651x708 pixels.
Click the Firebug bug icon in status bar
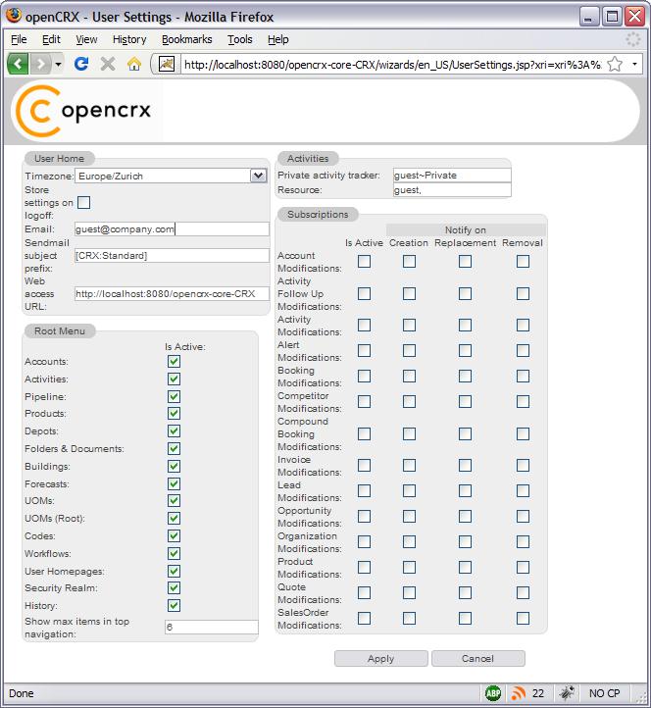(x=566, y=692)
